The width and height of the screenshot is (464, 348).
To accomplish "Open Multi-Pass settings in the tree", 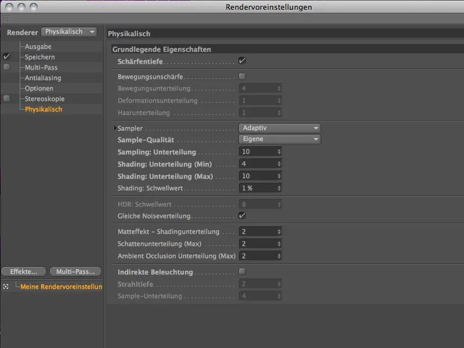I will 41,67.
